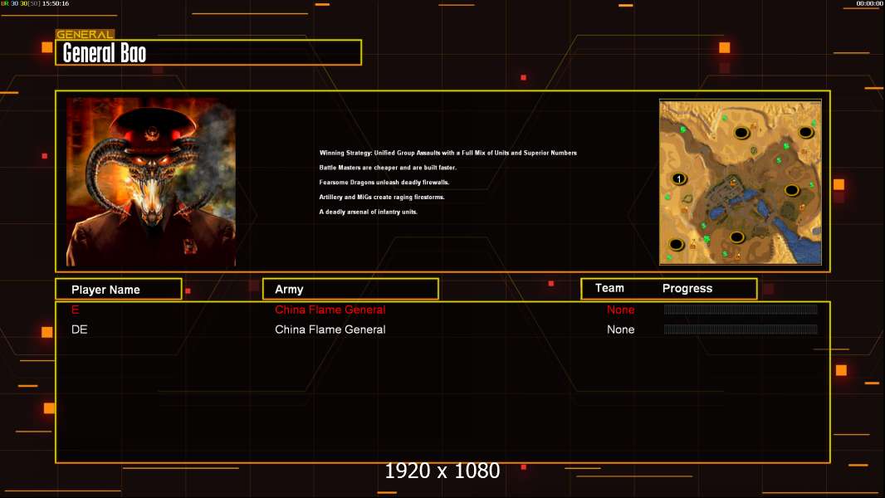Click the Army column header
885x498 pixels.
tap(350, 290)
